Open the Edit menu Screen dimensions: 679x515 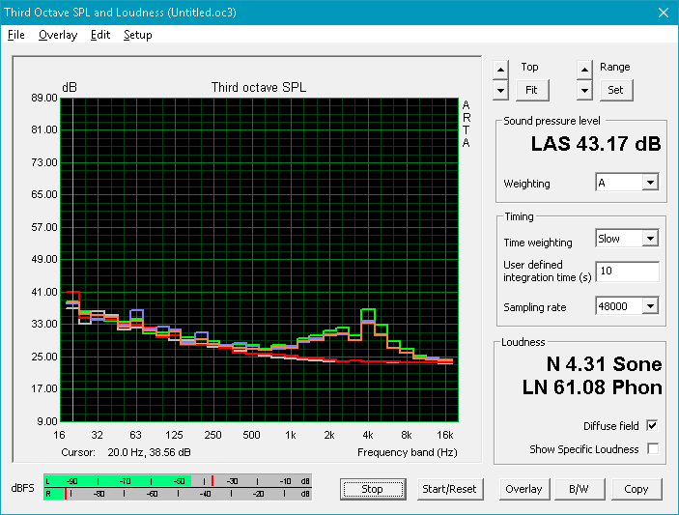point(100,35)
